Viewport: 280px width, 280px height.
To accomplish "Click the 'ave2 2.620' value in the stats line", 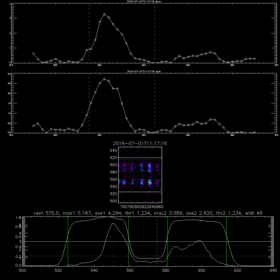I will [x=199, y=213].
